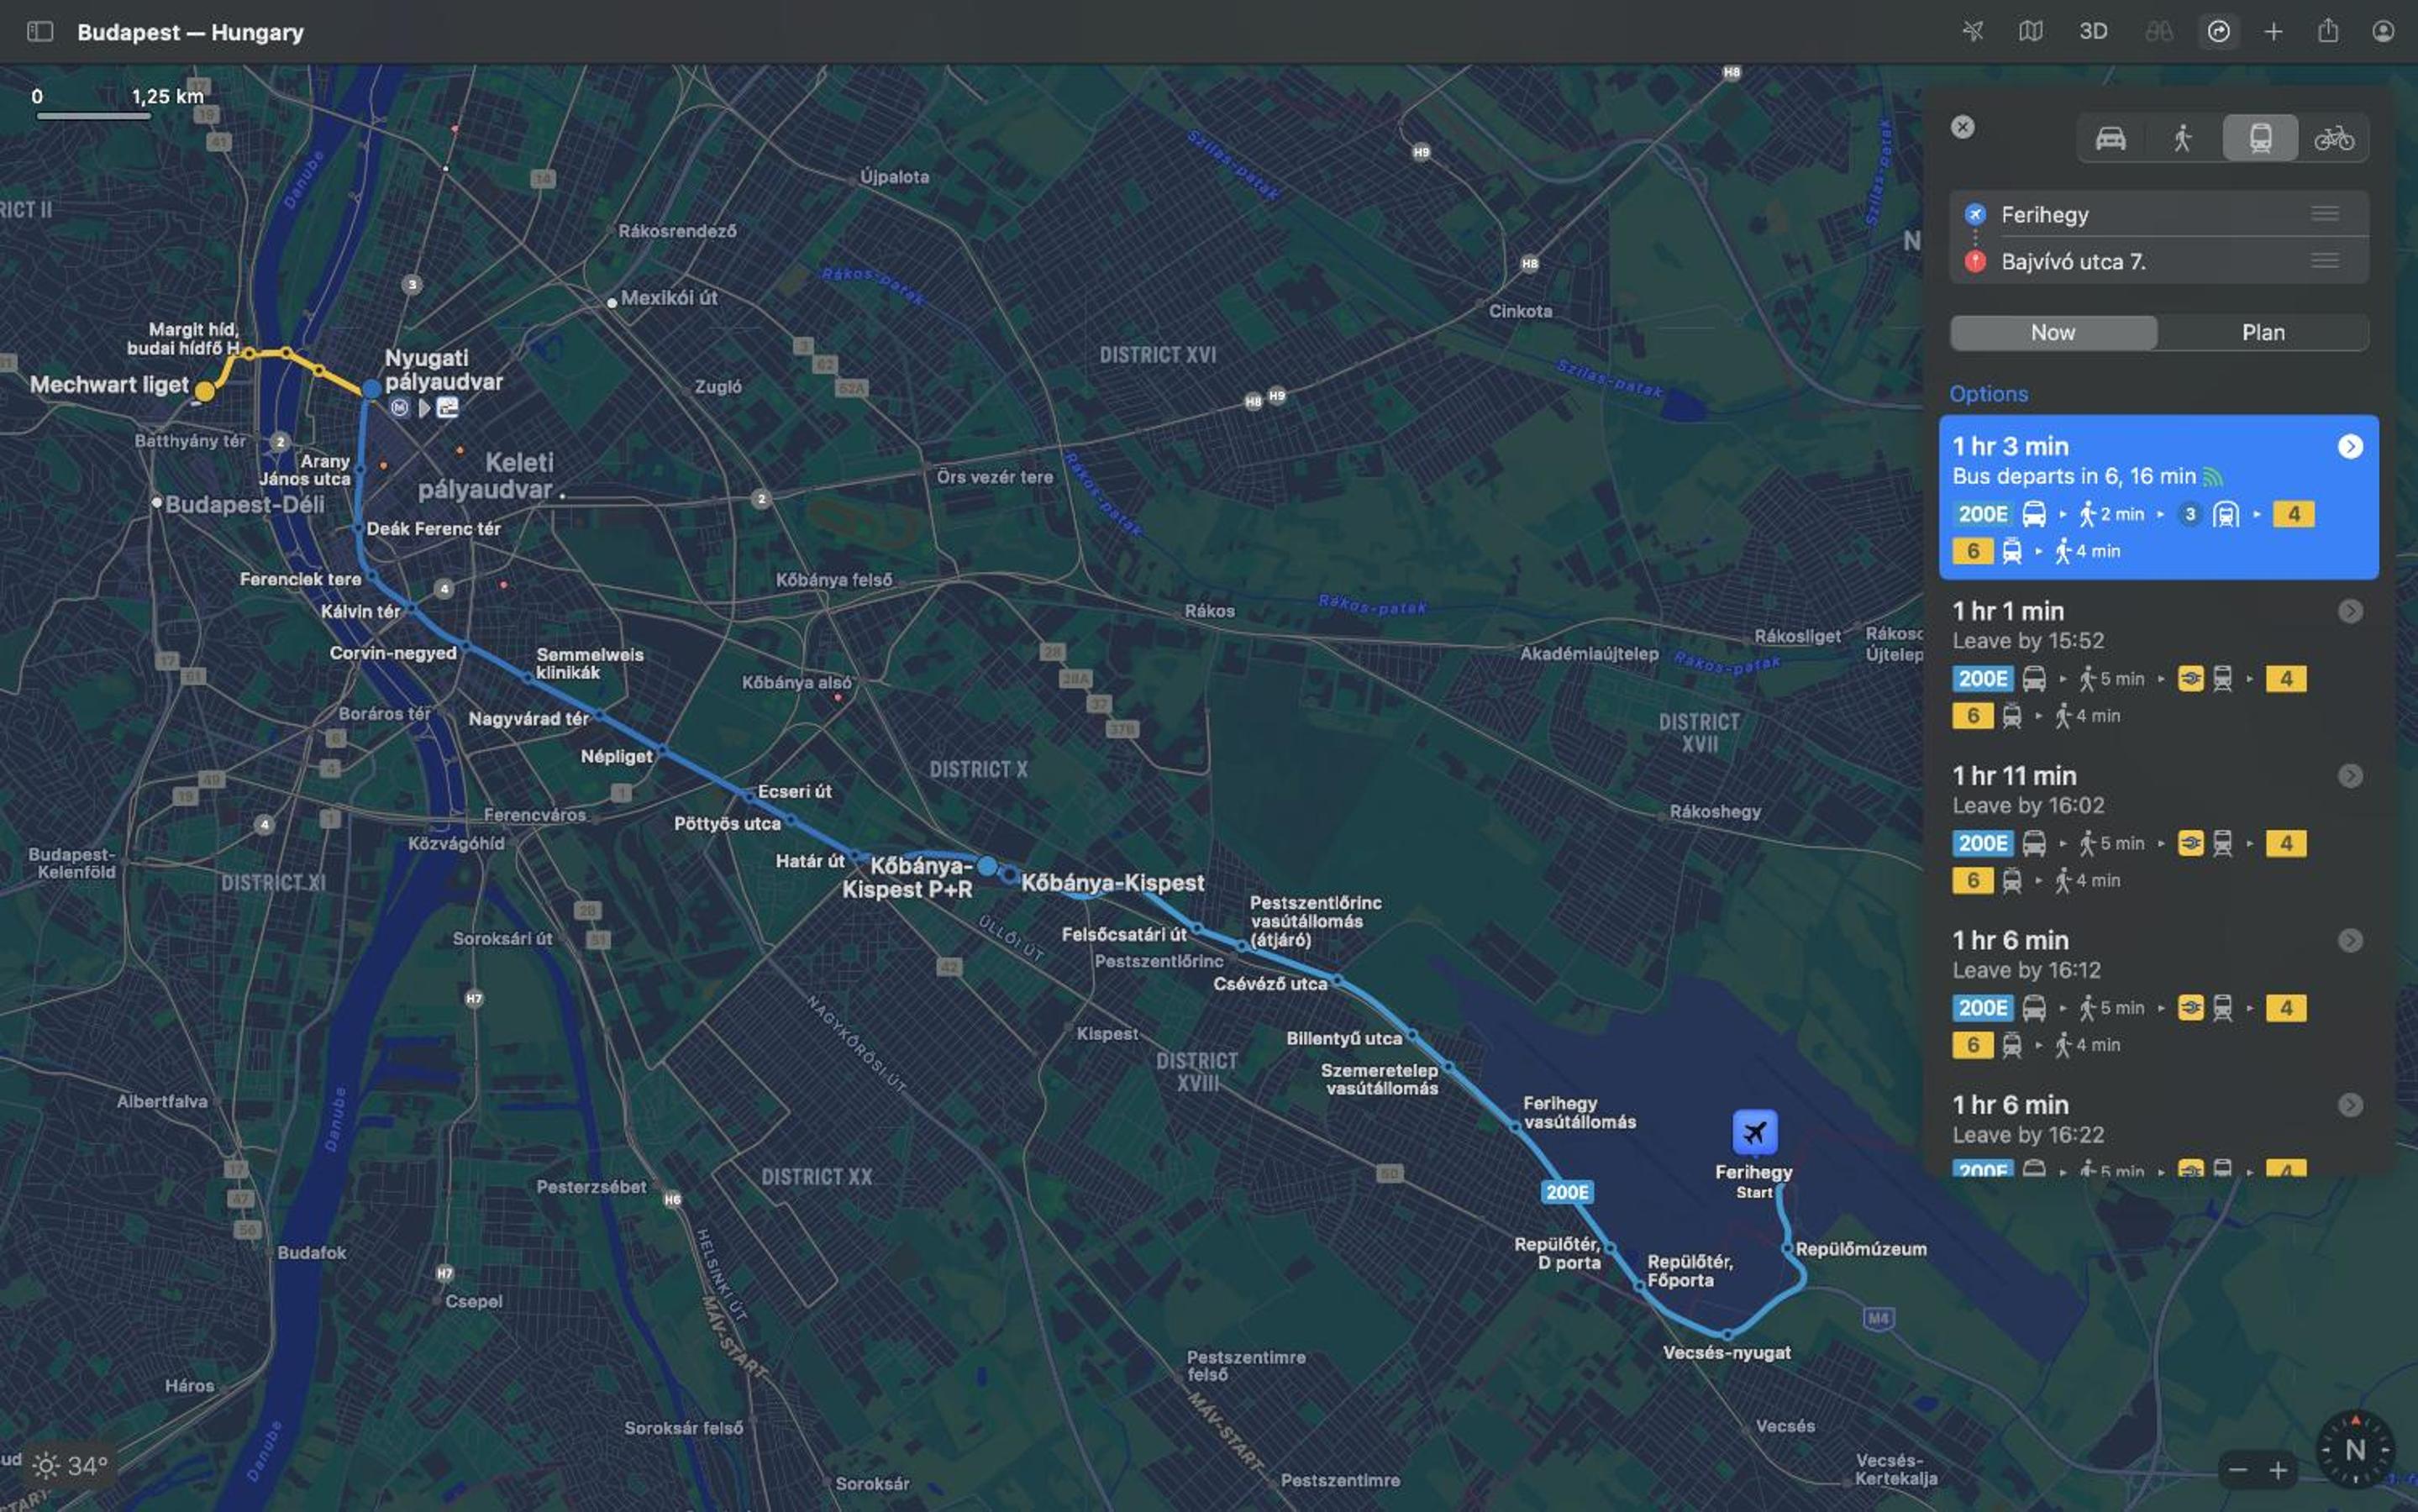This screenshot has height=1512, width=2418.
Task: Click the Repülőmúzeum stop label
Action: 1860,1248
